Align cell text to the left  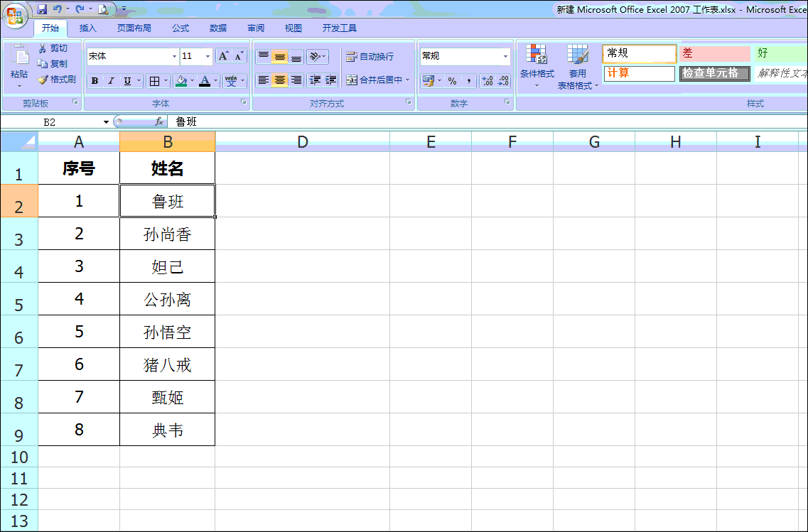pos(264,80)
